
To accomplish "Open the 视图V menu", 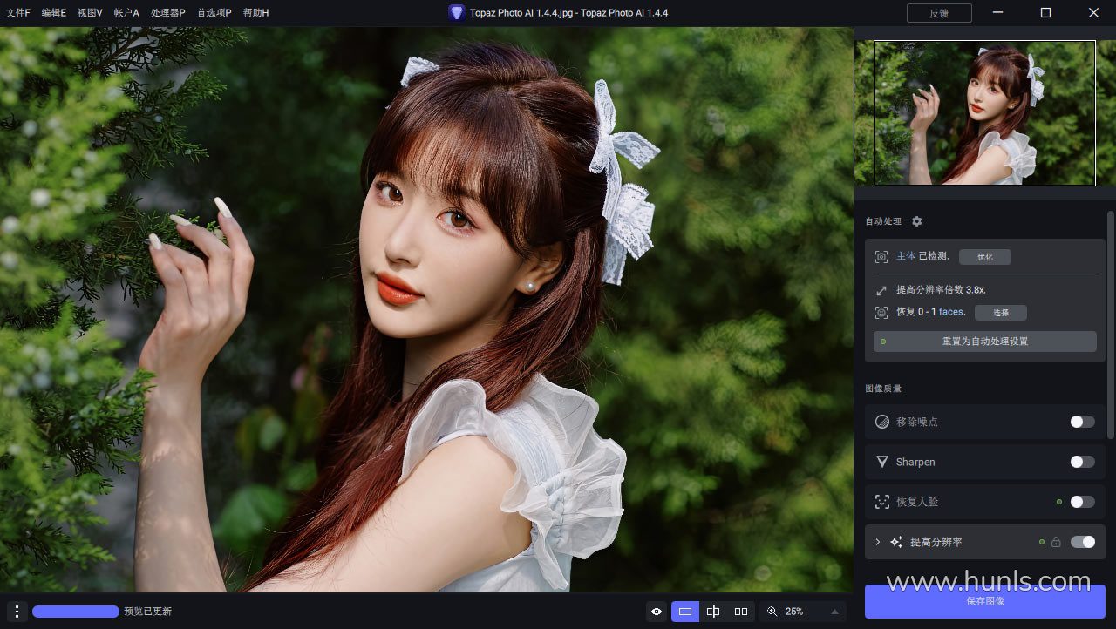I will [x=89, y=13].
